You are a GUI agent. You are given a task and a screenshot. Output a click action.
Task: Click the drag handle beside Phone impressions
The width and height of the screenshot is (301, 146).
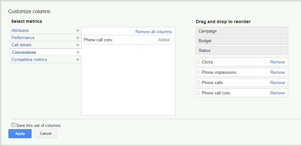(199, 73)
